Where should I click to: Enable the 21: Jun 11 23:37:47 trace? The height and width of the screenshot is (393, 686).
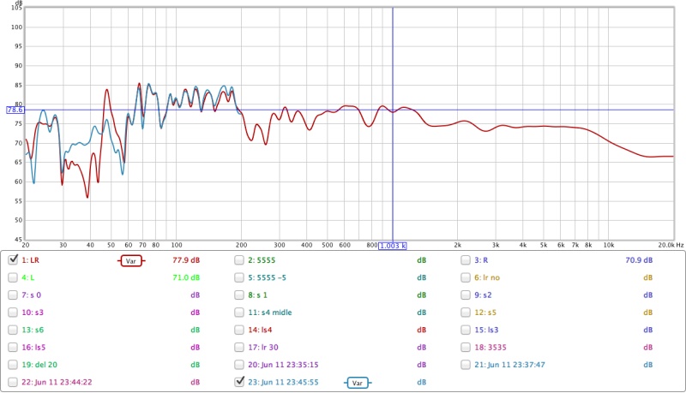pos(466,365)
